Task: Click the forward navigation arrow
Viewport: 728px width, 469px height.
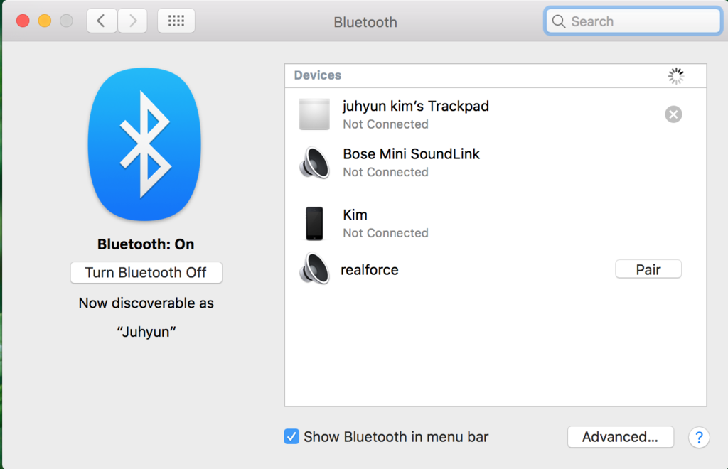Action: pos(132,21)
